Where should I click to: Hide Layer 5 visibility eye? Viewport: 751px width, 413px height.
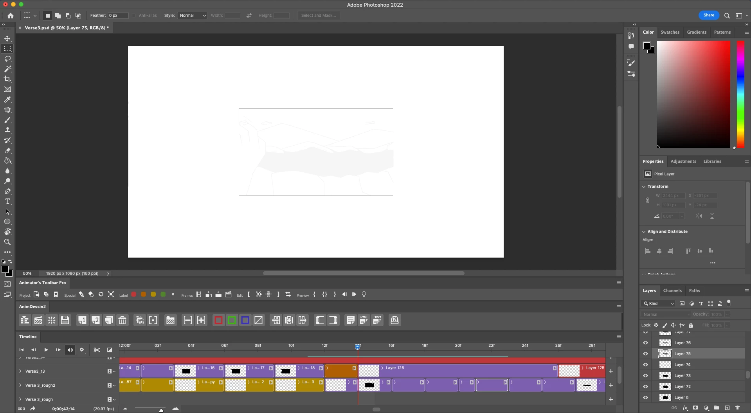pos(645,397)
